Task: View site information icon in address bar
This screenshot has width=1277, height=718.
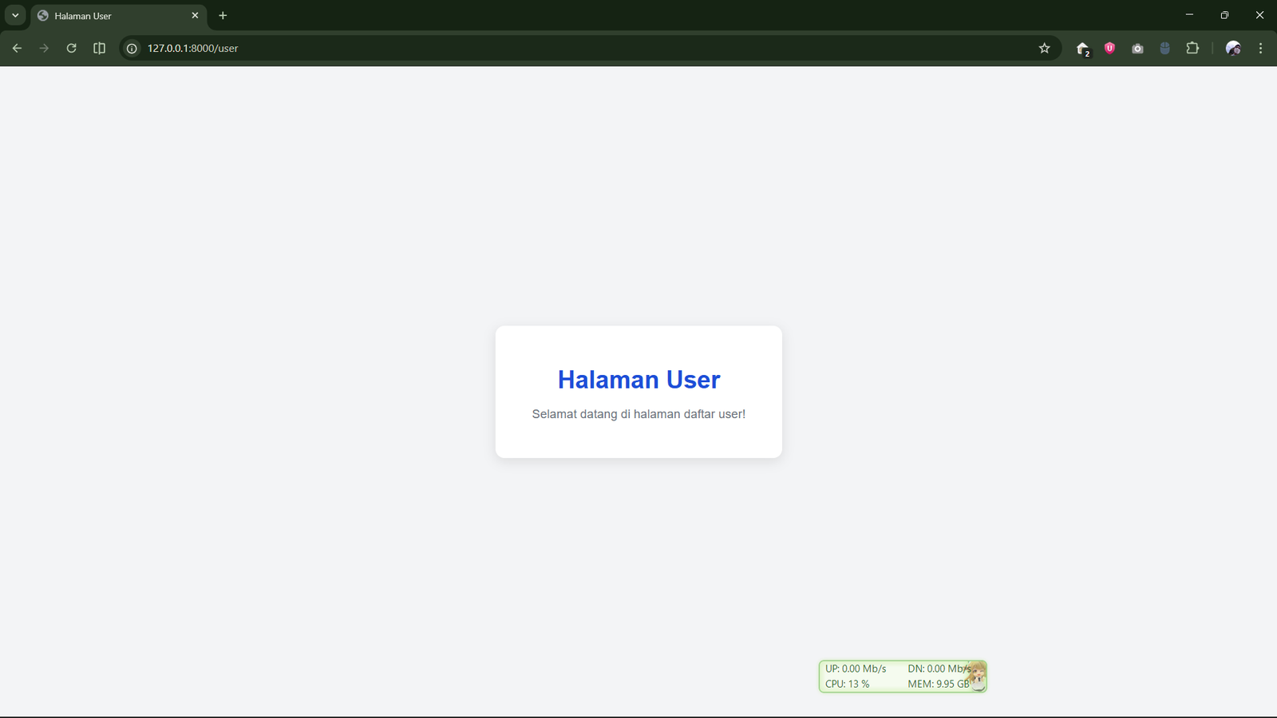Action: (x=132, y=48)
